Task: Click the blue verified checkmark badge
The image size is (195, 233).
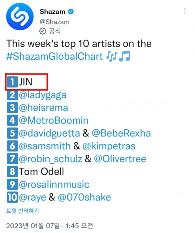Action: tap(71, 11)
